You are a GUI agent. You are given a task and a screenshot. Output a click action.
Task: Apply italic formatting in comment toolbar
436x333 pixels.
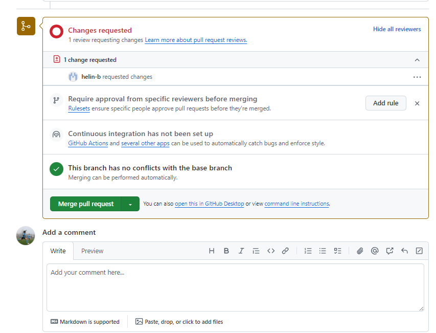click(x=241, y=251)
